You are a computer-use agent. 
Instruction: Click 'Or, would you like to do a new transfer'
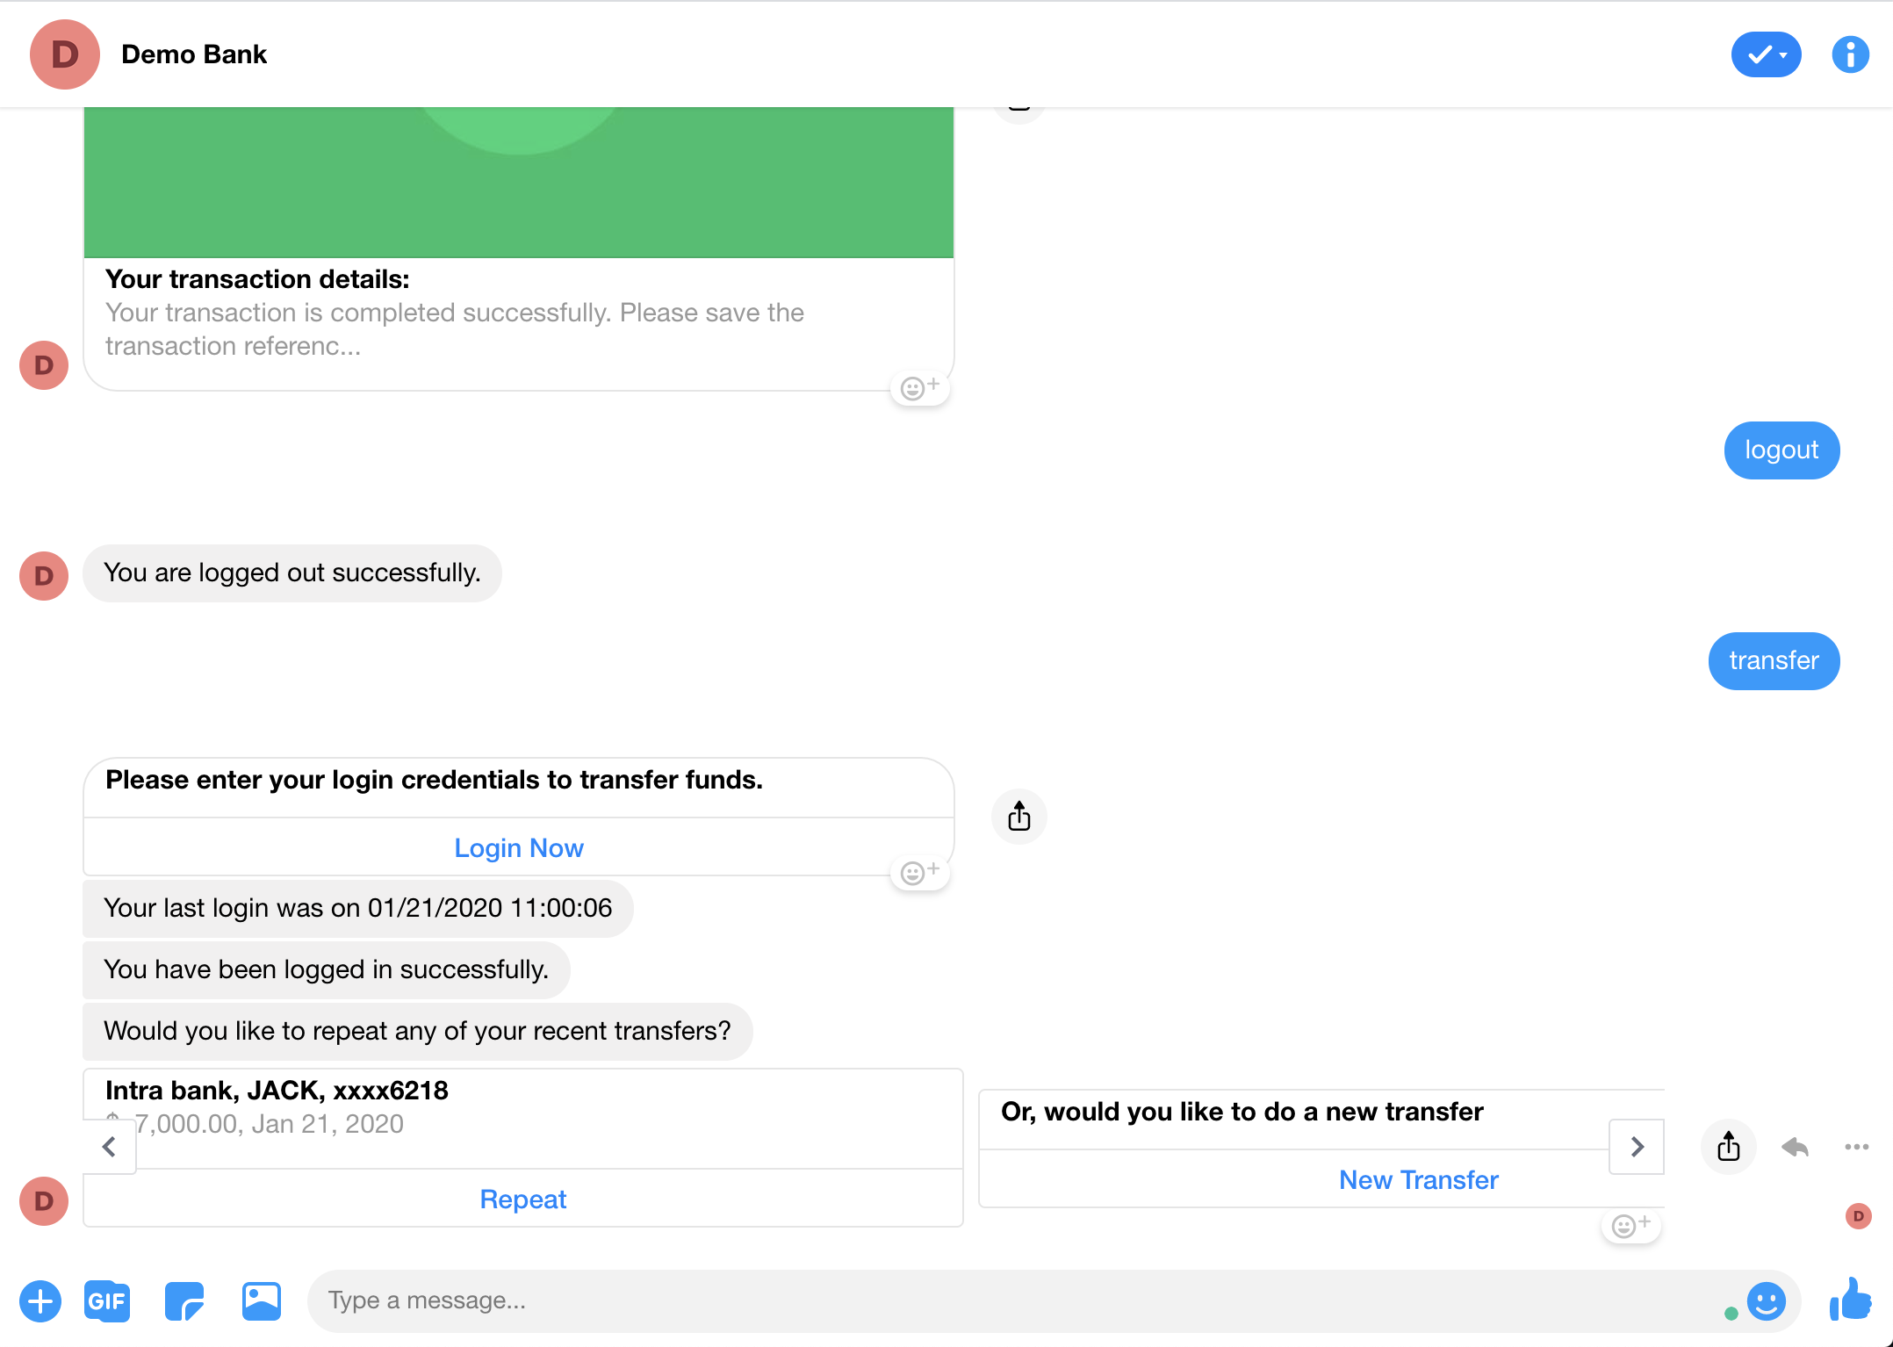click(1242, 1112)
